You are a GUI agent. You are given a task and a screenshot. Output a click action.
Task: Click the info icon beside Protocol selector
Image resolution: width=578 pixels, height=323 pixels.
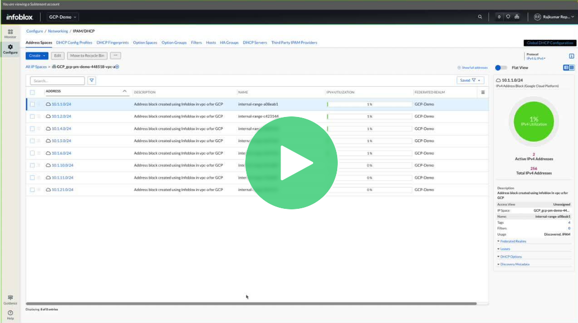(x=571, y=56)
